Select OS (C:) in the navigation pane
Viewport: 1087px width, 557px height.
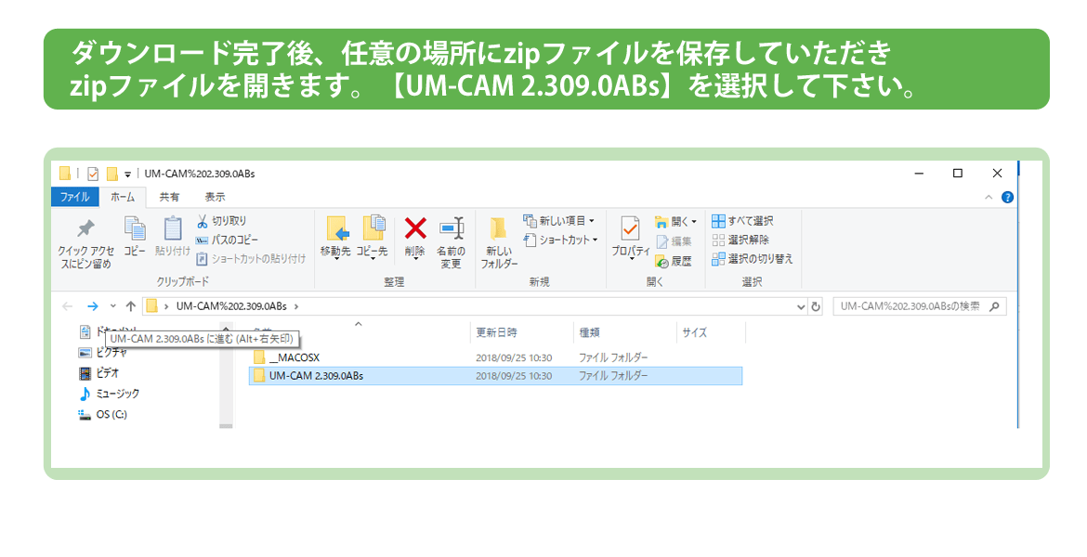[x=111, y=414]
